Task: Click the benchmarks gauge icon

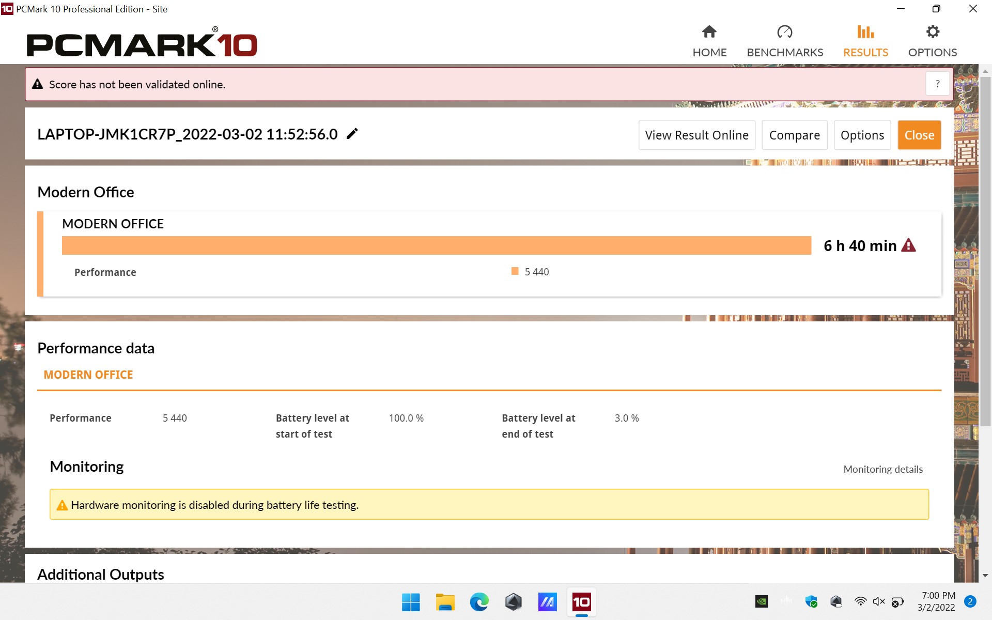Action: click(x=785, y=32)
